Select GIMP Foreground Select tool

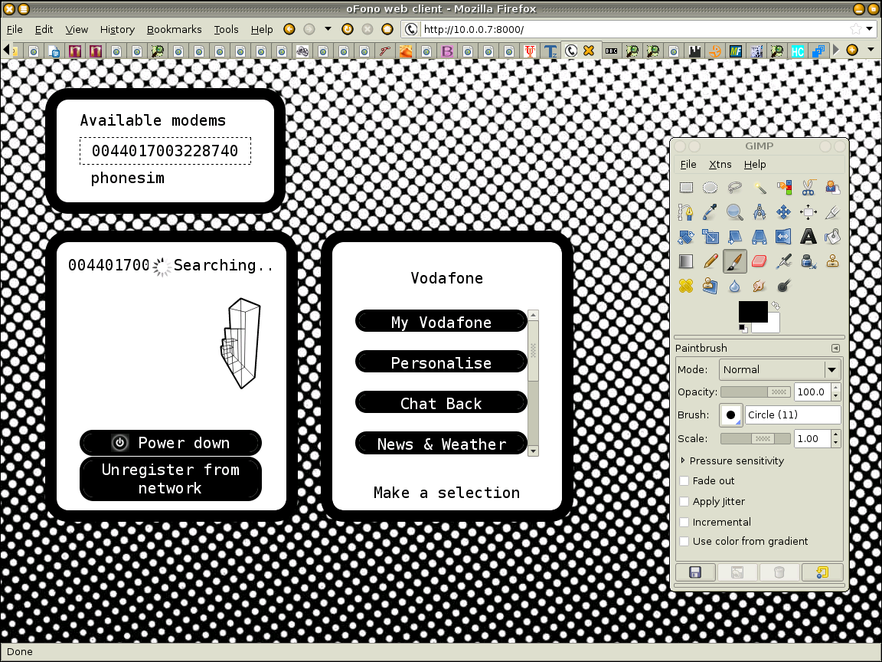pos(832,188)
